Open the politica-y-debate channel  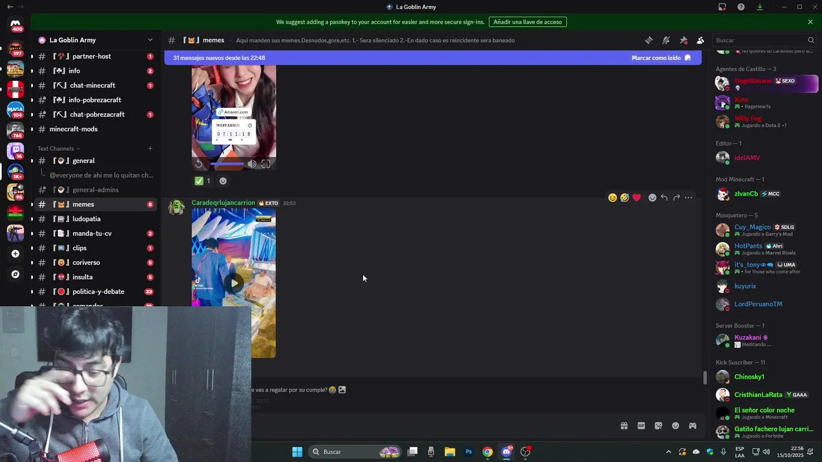(x=95, y=291)
